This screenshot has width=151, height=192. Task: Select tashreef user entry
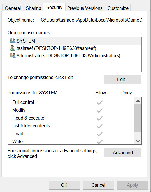[x=75, y=48]
